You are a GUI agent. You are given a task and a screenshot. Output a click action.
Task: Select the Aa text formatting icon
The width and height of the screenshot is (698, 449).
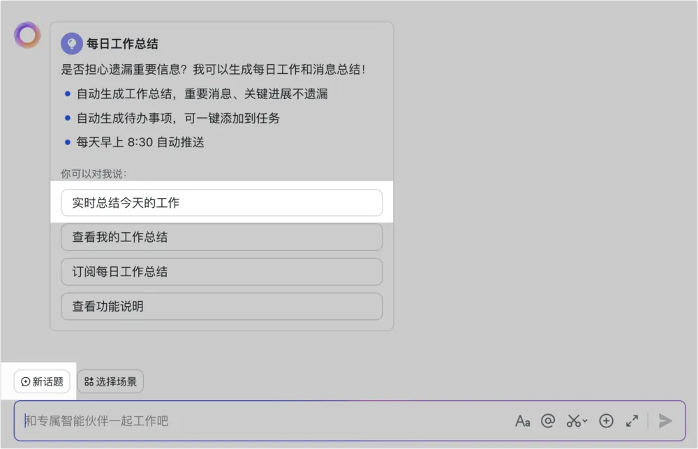pos(523,420)
